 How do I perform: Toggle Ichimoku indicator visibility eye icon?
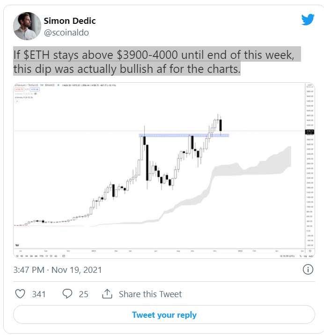point(36,93)
